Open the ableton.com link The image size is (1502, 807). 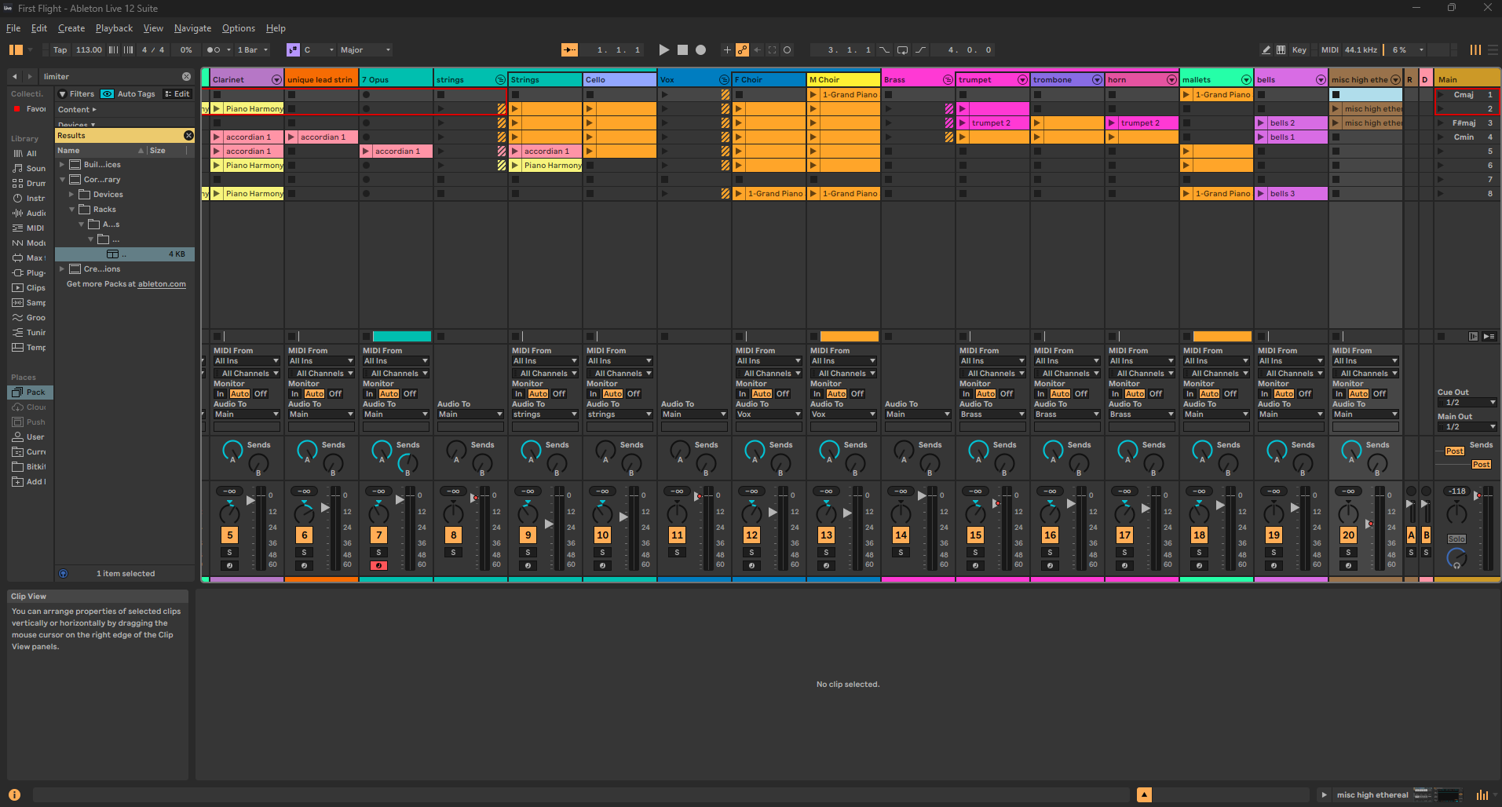pyautogui.click(x=162, y=284)
